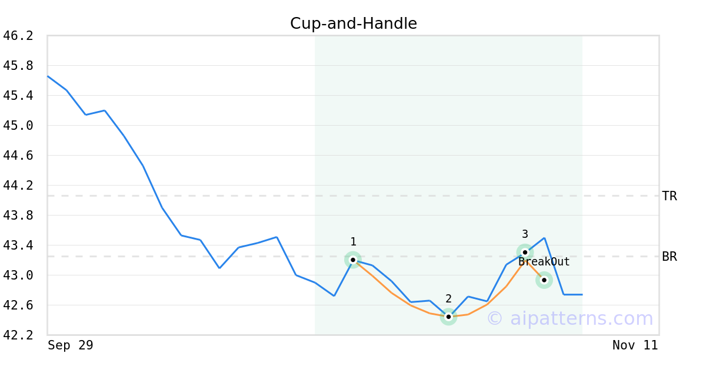Image resolution: width=706 pixels, height=370 pixels.
Task: Click the Sep 29 start date label
Action: (x=71, y=345)
